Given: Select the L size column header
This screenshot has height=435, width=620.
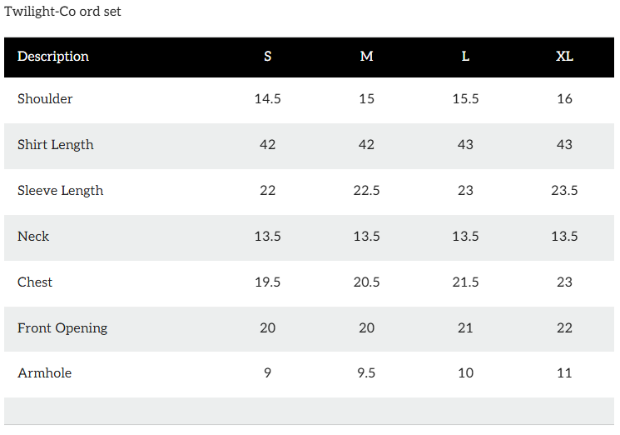Looking at the screenshot, I should 465,57.
